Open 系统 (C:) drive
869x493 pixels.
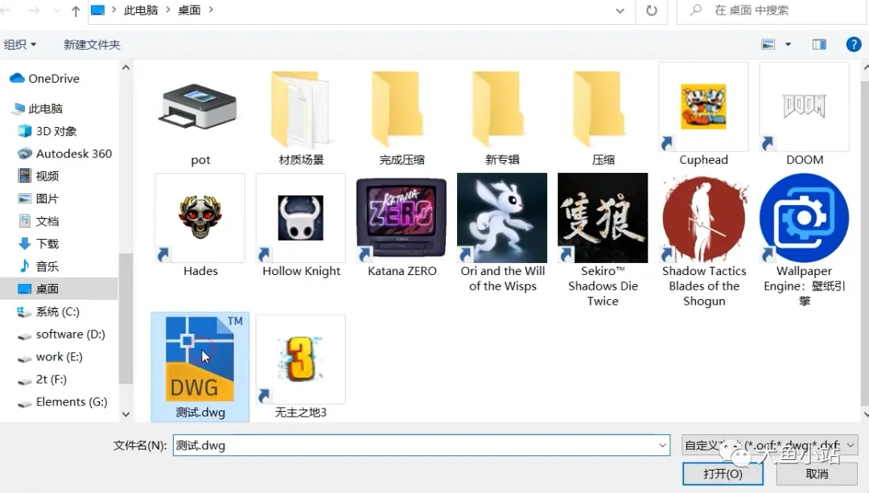(x=58, y=312)
